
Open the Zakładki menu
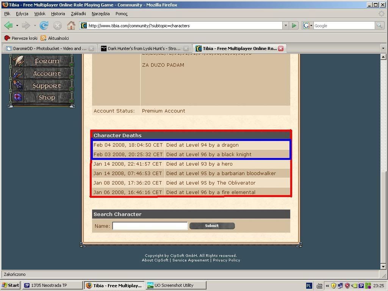[x=78, y=14]
